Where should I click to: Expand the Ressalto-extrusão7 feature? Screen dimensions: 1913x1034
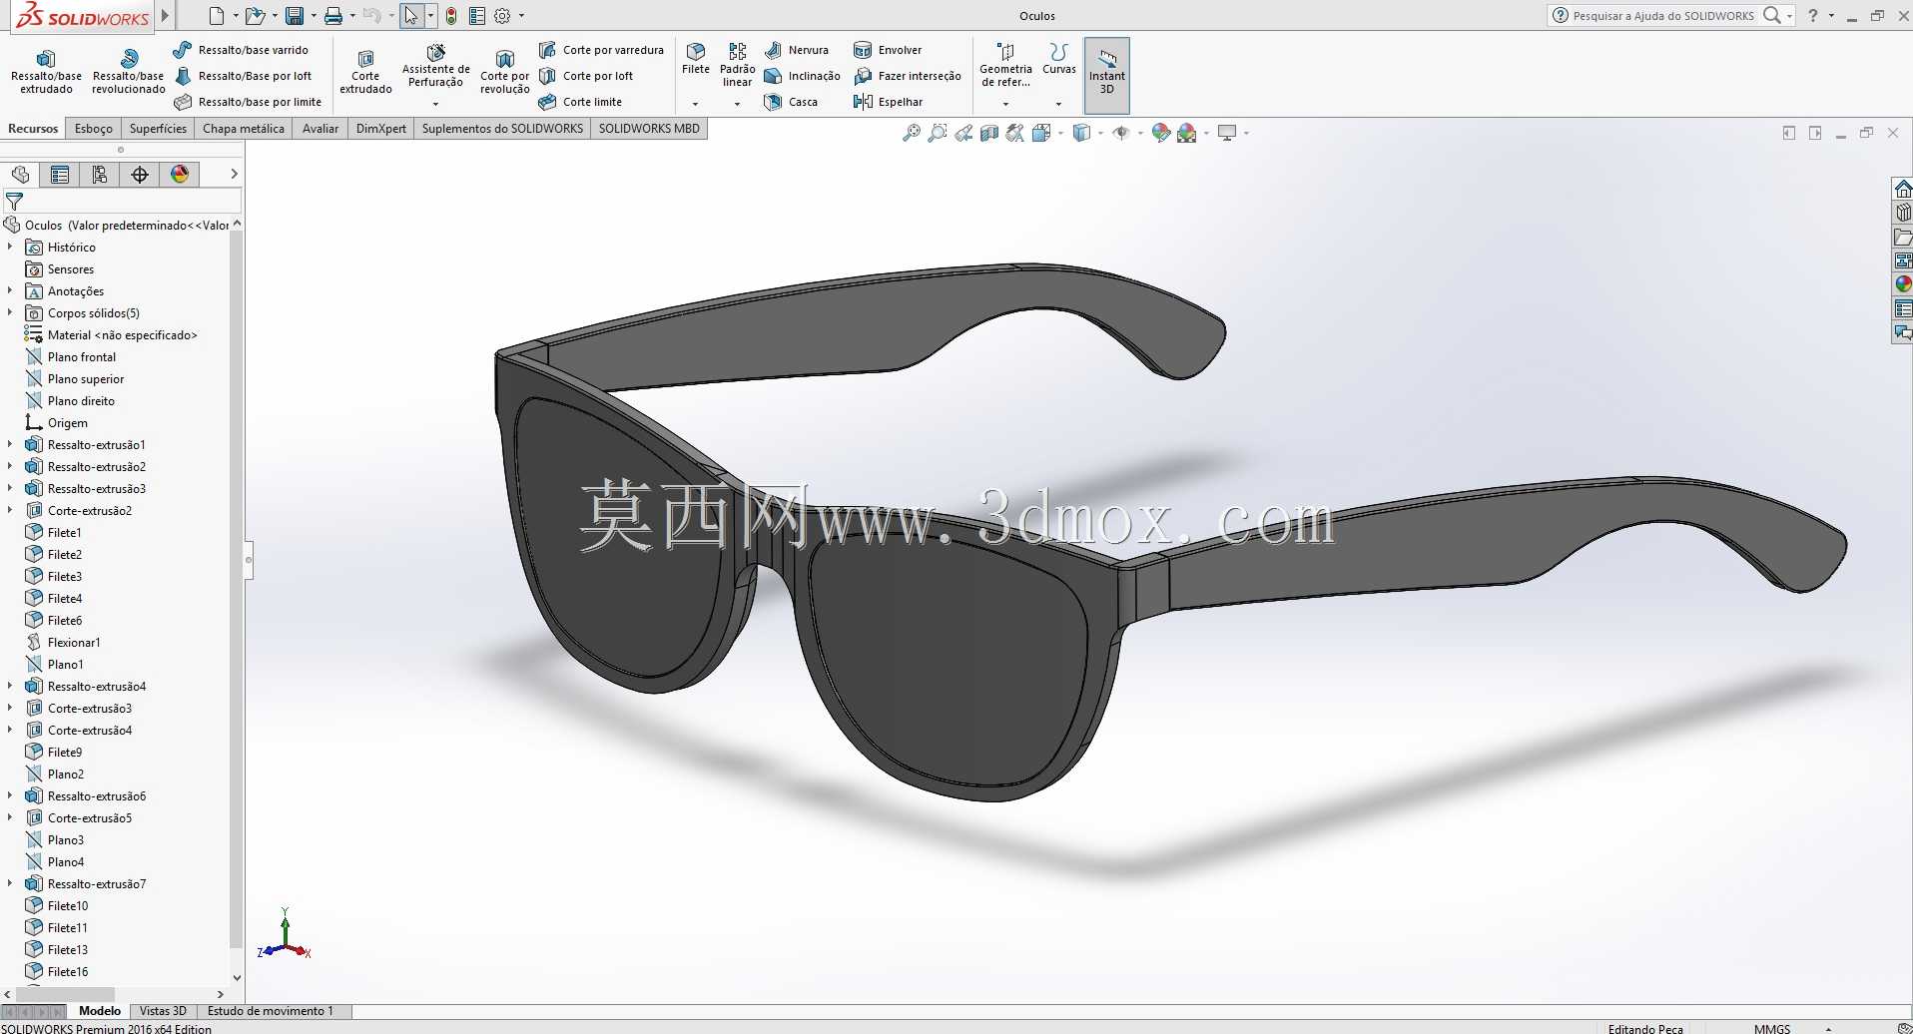click(x=10, y=883)
